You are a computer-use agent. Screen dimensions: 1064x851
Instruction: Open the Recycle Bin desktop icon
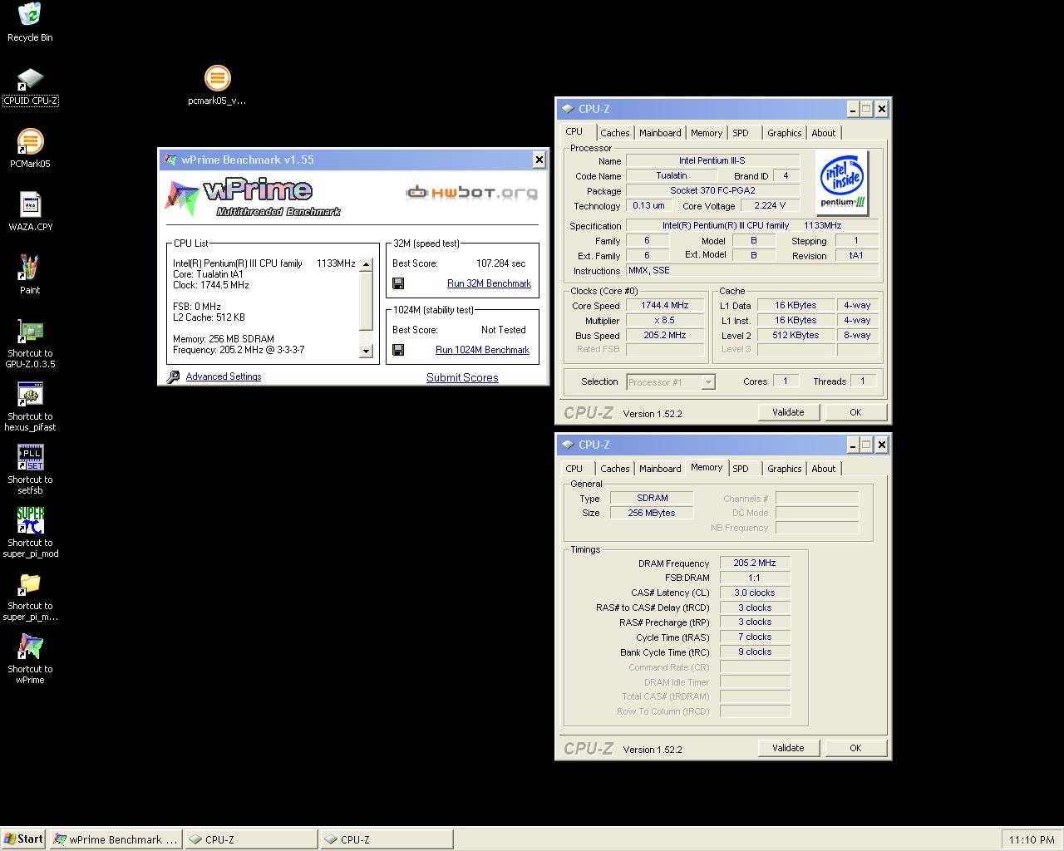(30, 22)
